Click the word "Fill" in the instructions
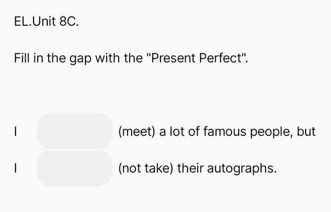 coord(22,59)
